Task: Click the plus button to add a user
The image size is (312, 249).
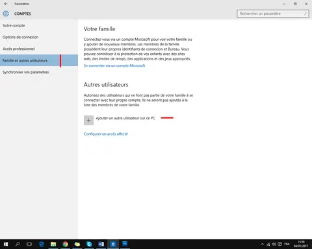Action: click(88, 121)
